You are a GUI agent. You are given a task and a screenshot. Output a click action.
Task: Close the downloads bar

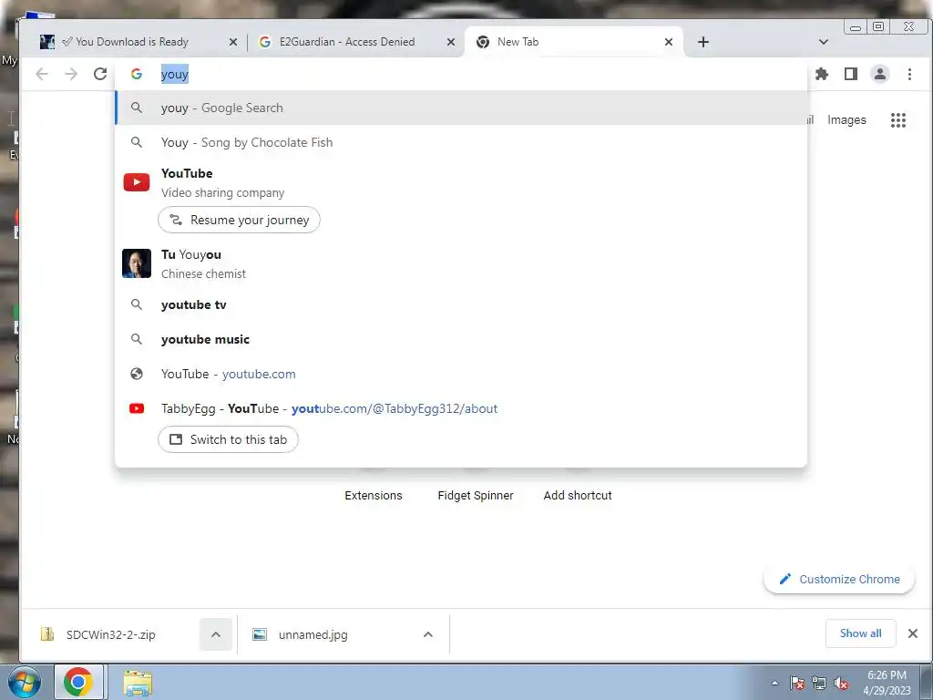tap(913, 633)
